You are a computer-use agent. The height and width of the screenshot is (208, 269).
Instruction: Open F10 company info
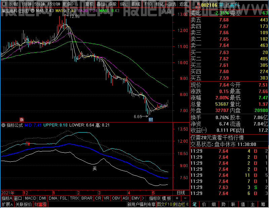148,4
